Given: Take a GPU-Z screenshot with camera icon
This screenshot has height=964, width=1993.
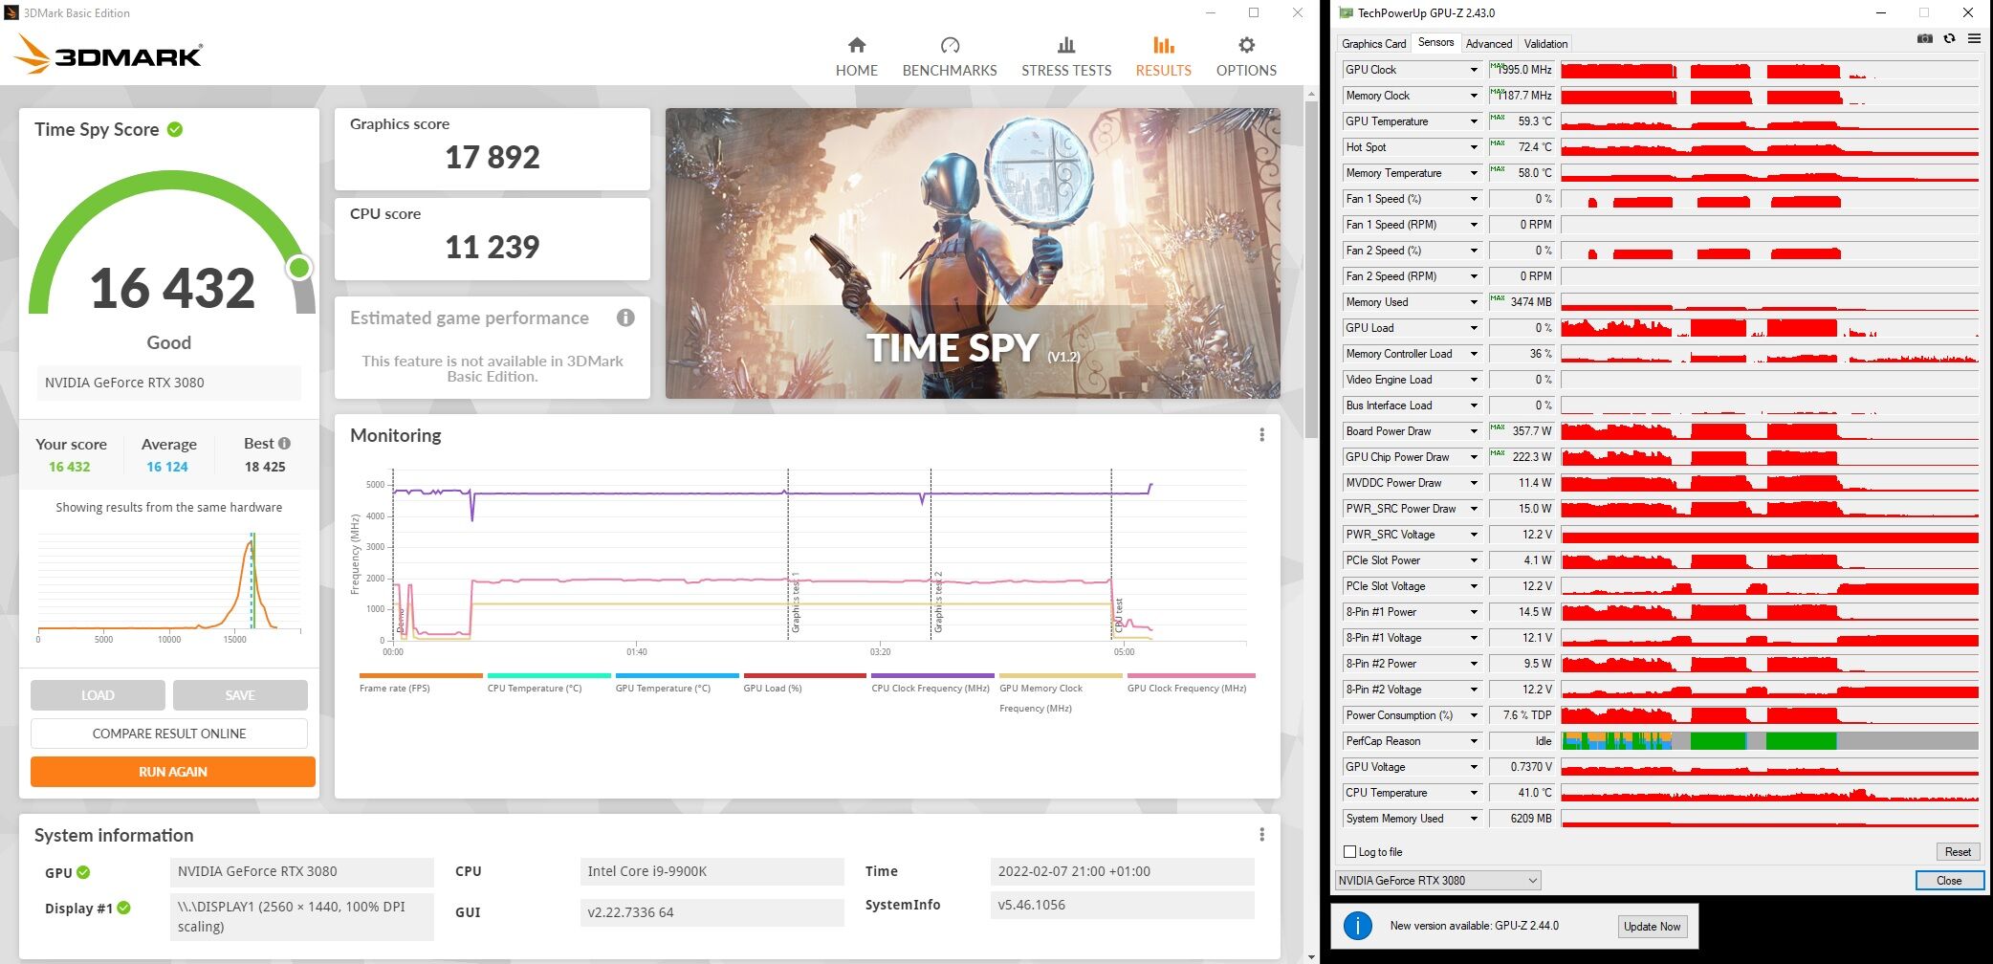Looking at the screenshot, I should [x=1924, y=39].
